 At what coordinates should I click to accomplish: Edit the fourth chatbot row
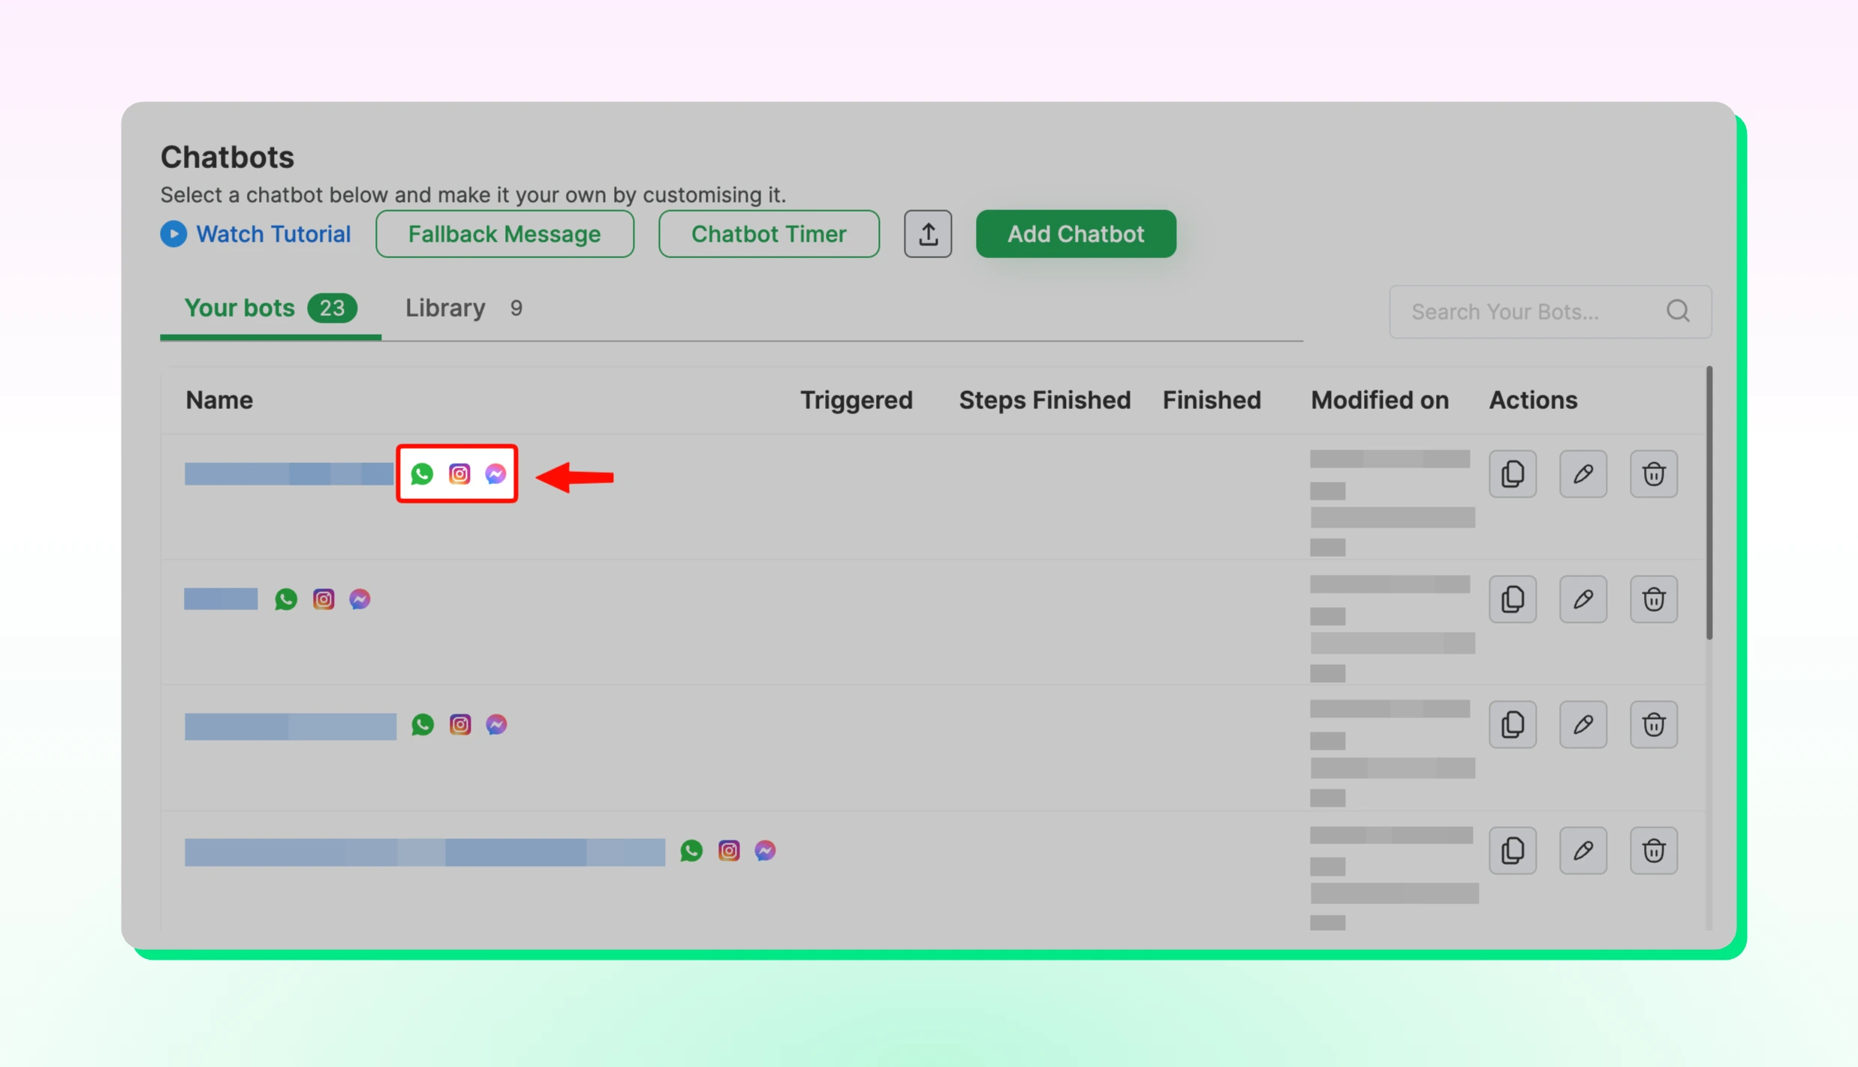click(x=1583, y=851)
